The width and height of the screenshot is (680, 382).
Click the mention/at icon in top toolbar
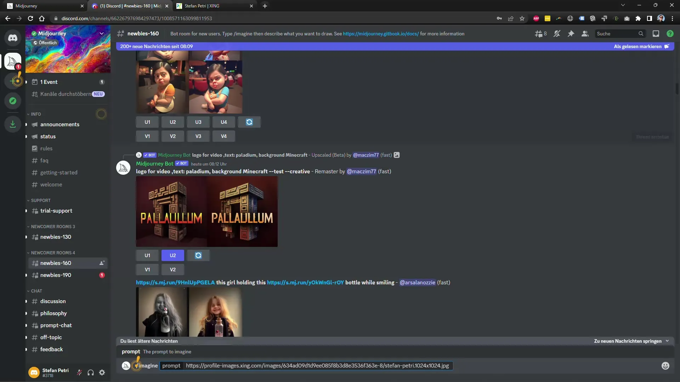[656, 33]
